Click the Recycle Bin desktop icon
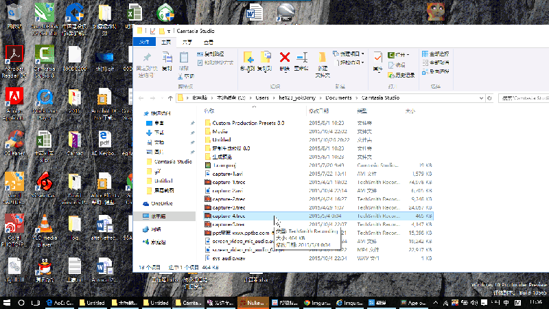The image size is (549, 309). pos(14,16)
